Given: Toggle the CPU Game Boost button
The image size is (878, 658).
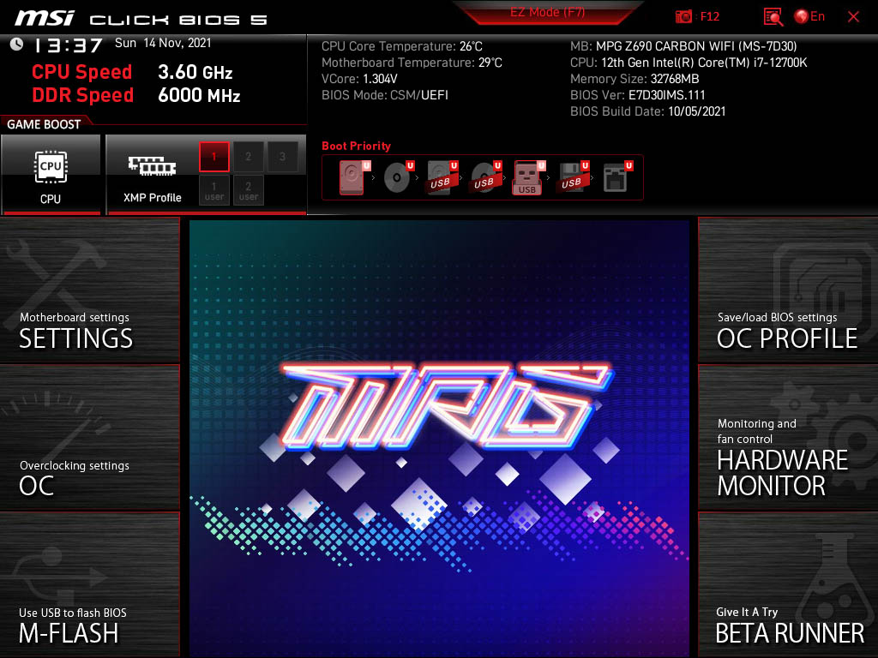Looking at the screenshot, I should [x=51, y=174].
